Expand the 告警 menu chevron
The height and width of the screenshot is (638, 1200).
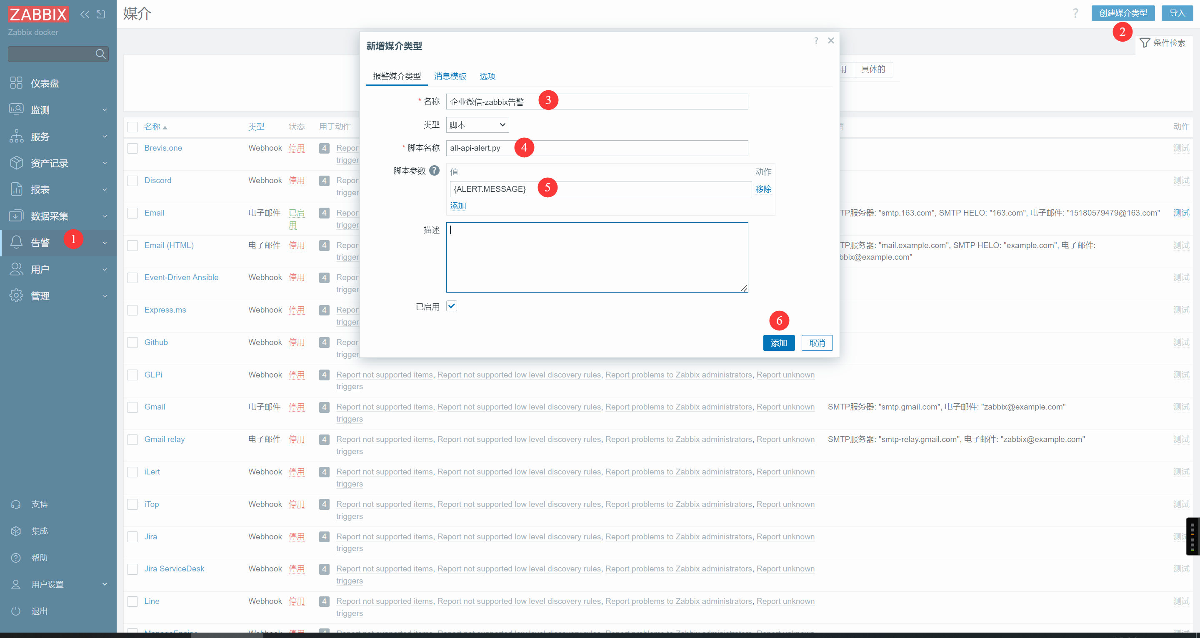[104, 243]
